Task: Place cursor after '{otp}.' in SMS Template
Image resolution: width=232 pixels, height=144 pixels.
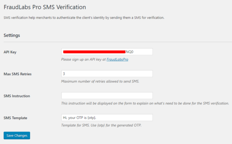Action: pyautogui.click(x=96, y=118)
